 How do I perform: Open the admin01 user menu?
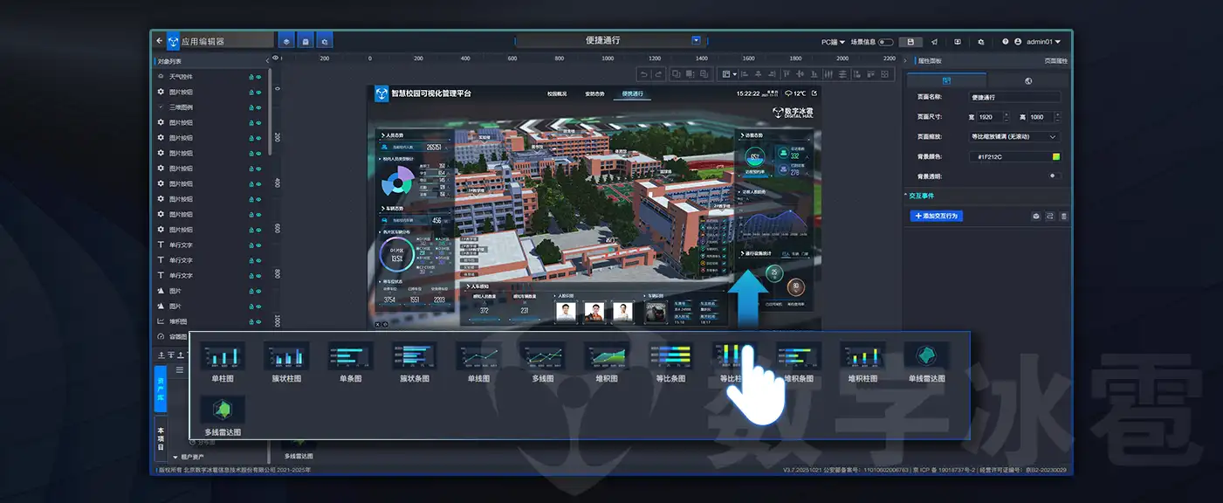click(x=1043, y=41)
